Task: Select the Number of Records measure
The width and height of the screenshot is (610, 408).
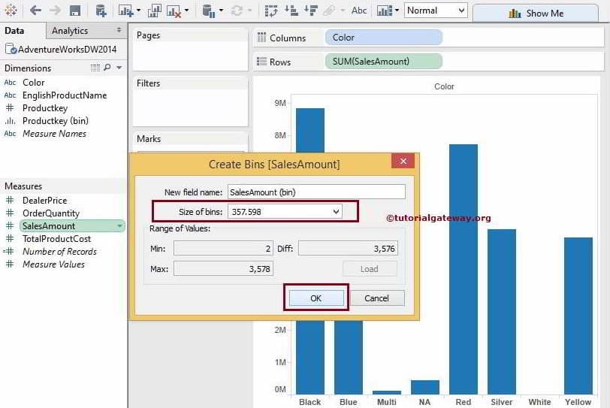Action: pyautogui.click(x=59, y=252)
